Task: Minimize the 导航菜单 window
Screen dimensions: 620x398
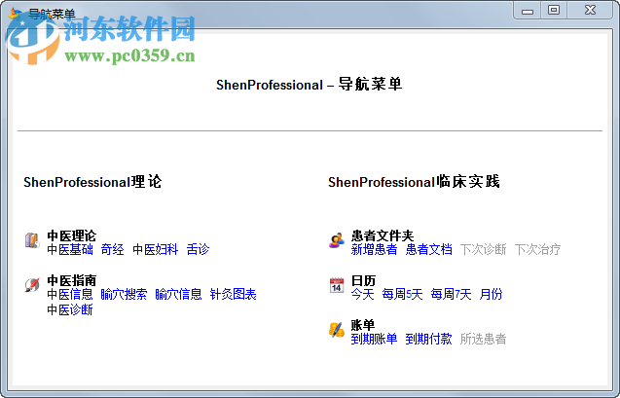Action: [x=528, y=11]
